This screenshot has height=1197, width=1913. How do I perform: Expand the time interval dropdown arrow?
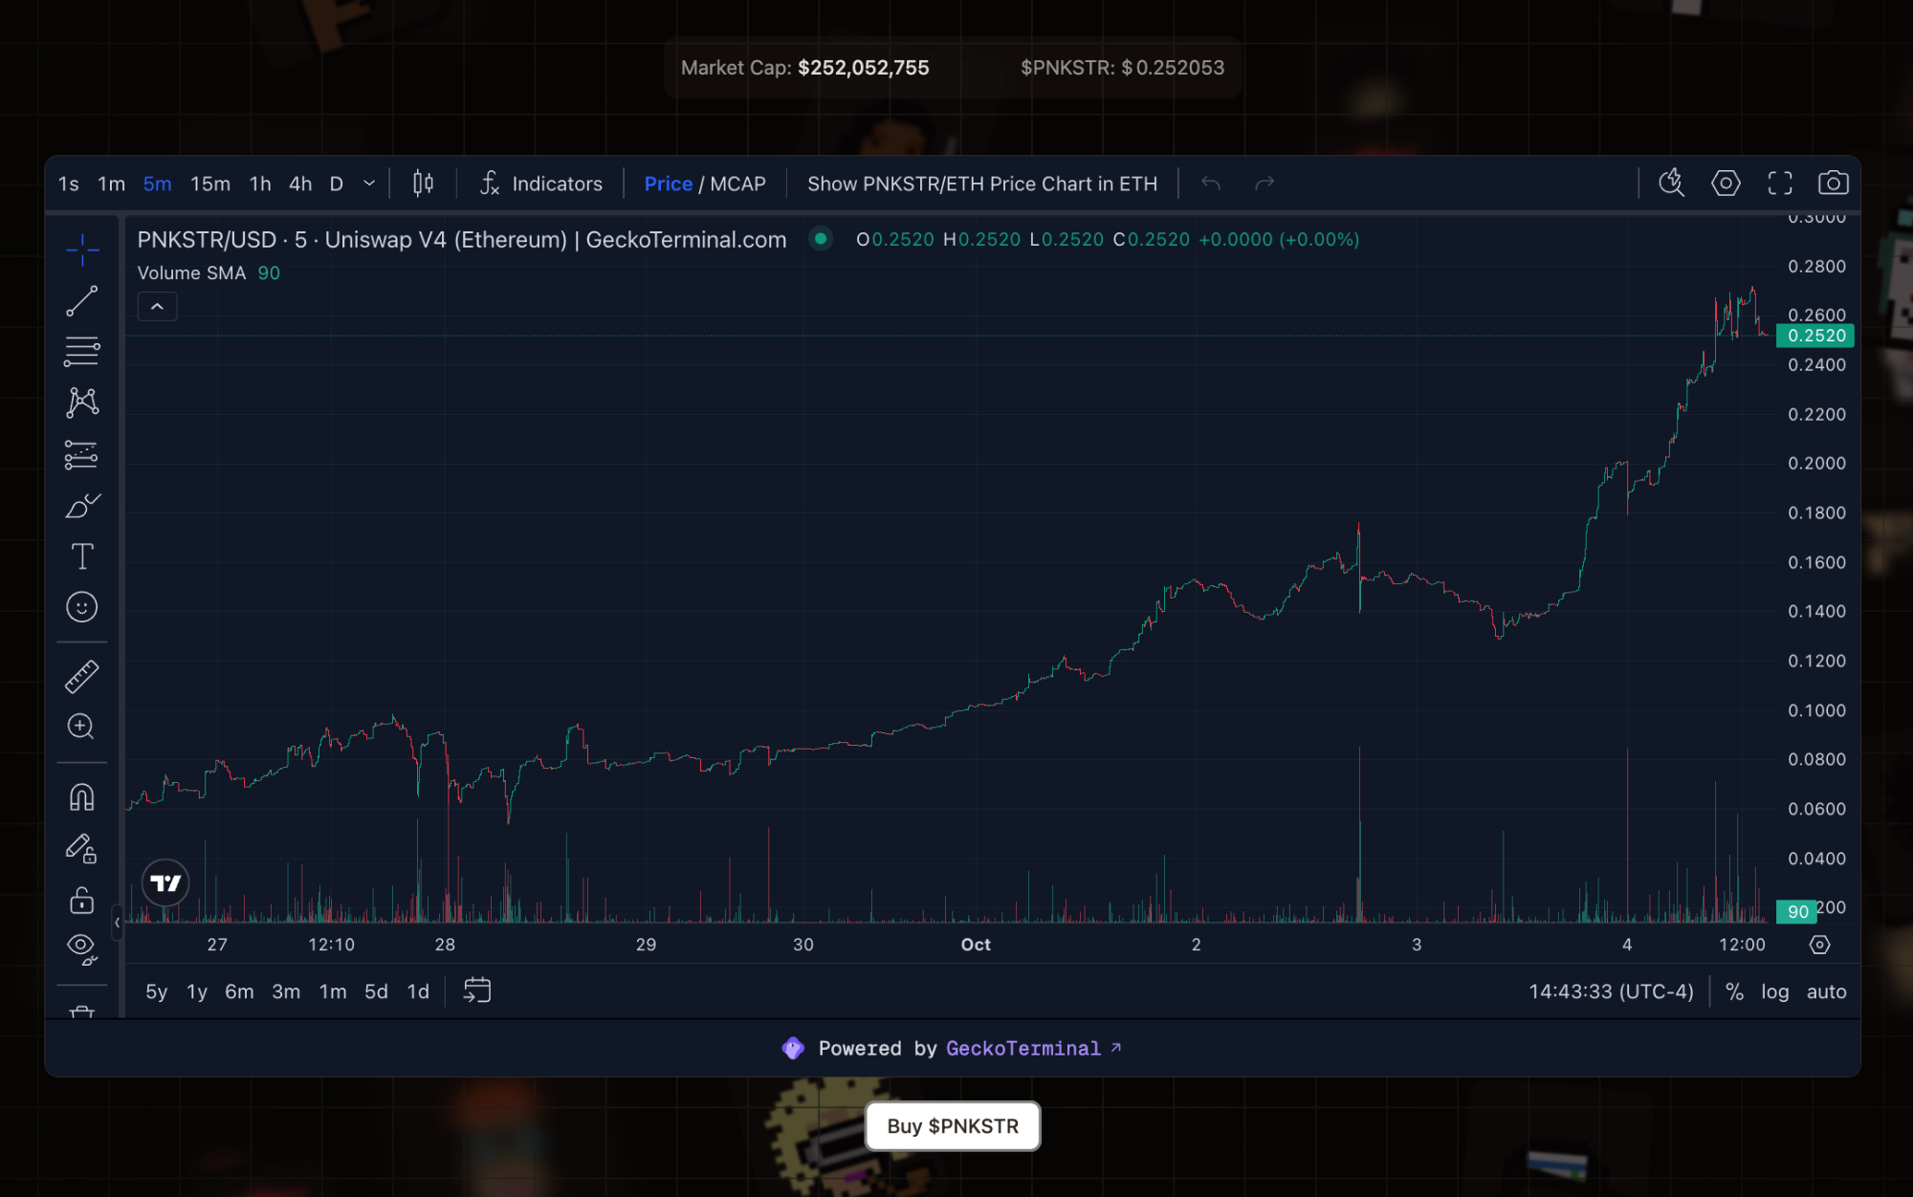369,184
